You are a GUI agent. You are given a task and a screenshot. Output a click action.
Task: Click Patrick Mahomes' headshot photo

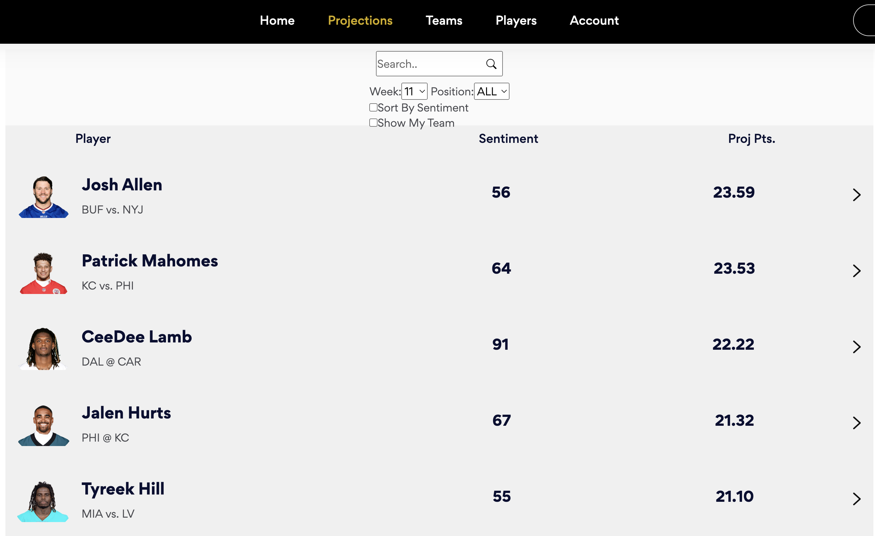pos(43,273)
